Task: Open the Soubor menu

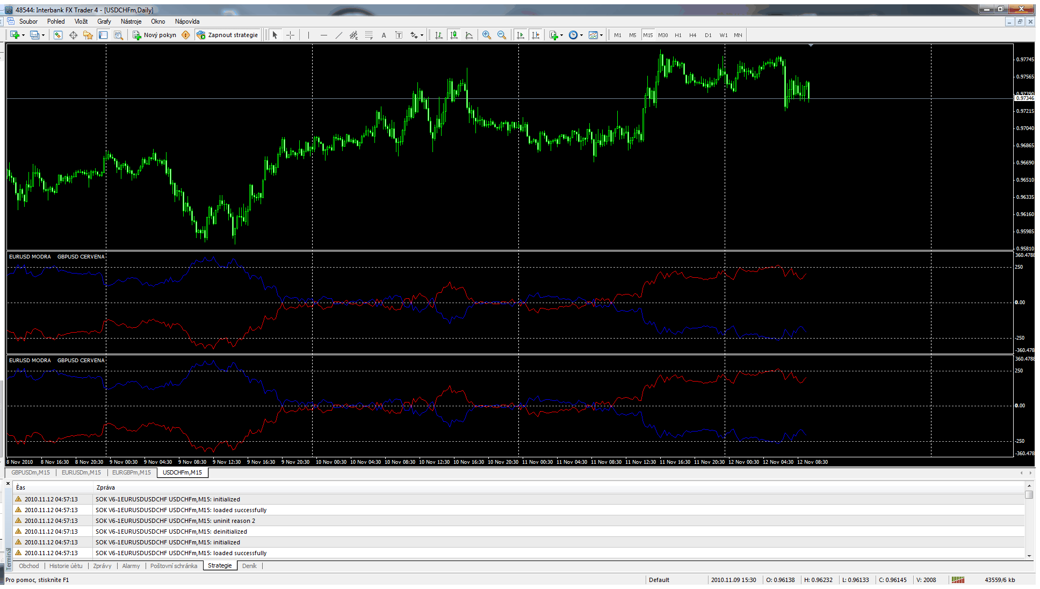Action: (28, 21)
